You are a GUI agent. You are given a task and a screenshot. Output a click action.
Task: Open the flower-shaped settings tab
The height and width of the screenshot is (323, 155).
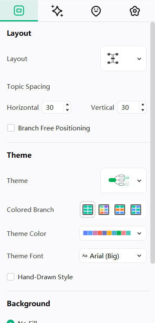(x=135, y=11)
